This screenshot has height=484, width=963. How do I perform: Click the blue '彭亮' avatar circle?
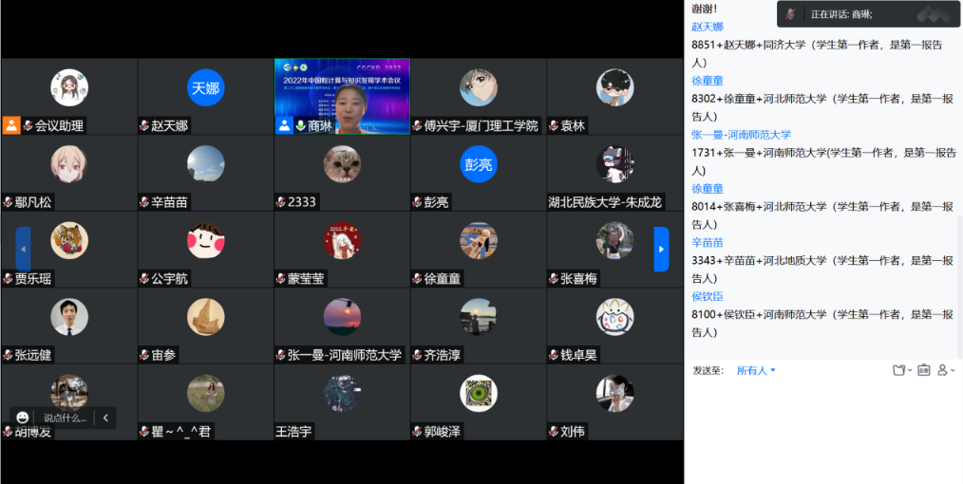[x=479, y=164]
